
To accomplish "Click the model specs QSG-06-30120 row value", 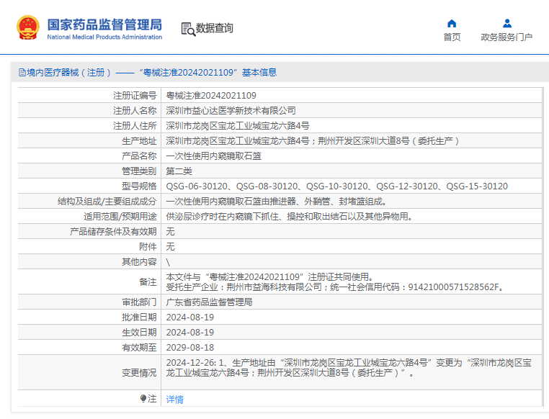I will pyautogui.click(x=337, y=186).
